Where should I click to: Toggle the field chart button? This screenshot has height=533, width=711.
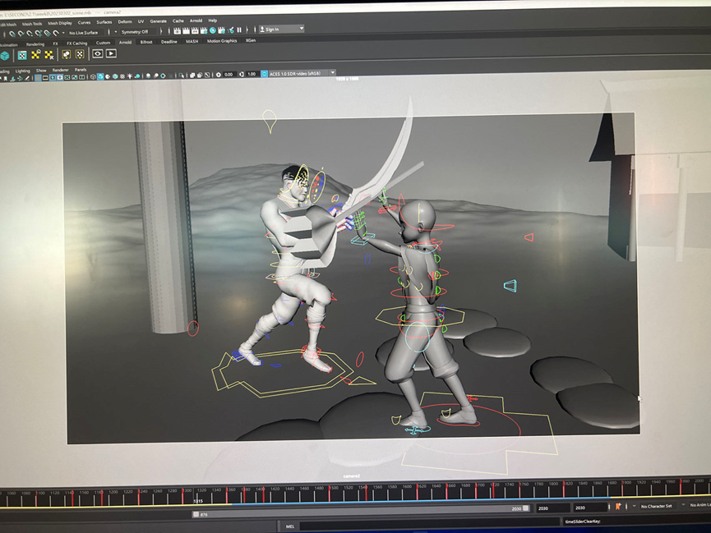67,77
